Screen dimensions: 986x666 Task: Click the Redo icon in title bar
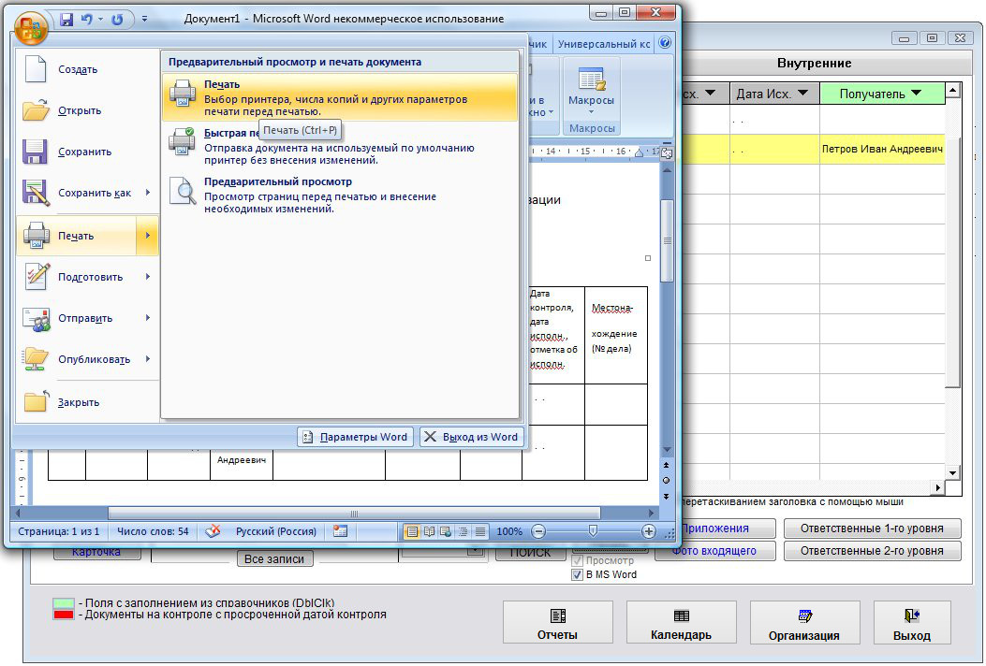click(x=117, y=20)
